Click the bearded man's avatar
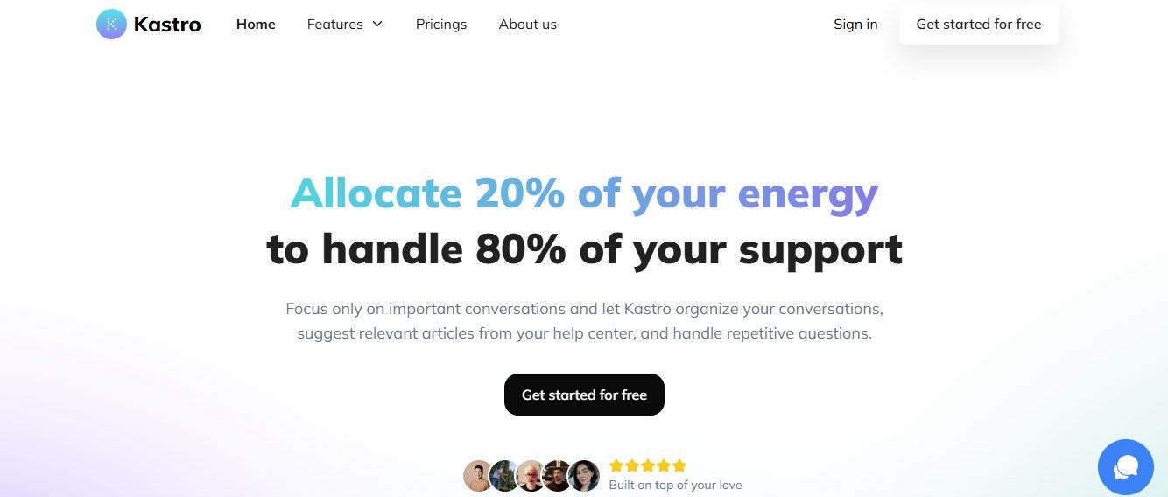 tap(557, 476)
